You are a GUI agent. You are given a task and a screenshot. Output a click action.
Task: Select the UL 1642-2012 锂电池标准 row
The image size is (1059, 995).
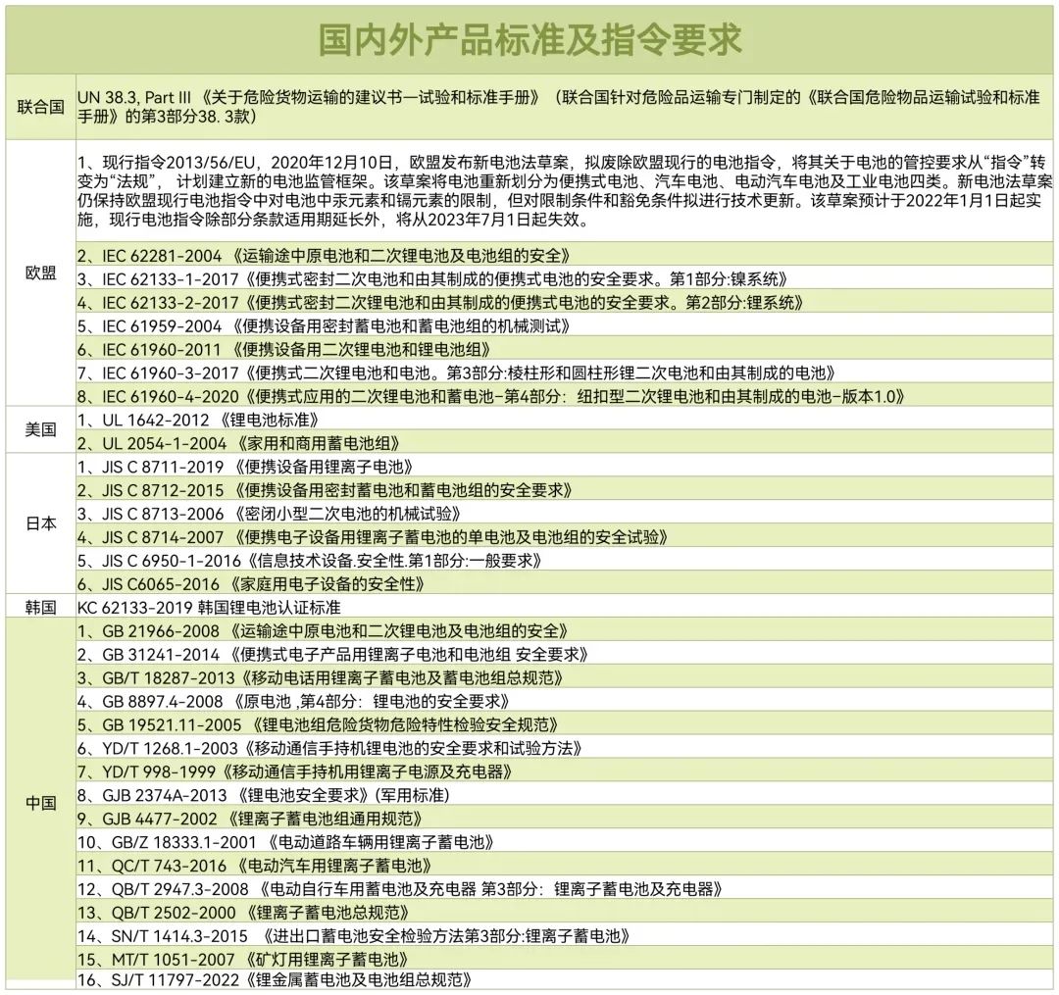coord(198,420)
